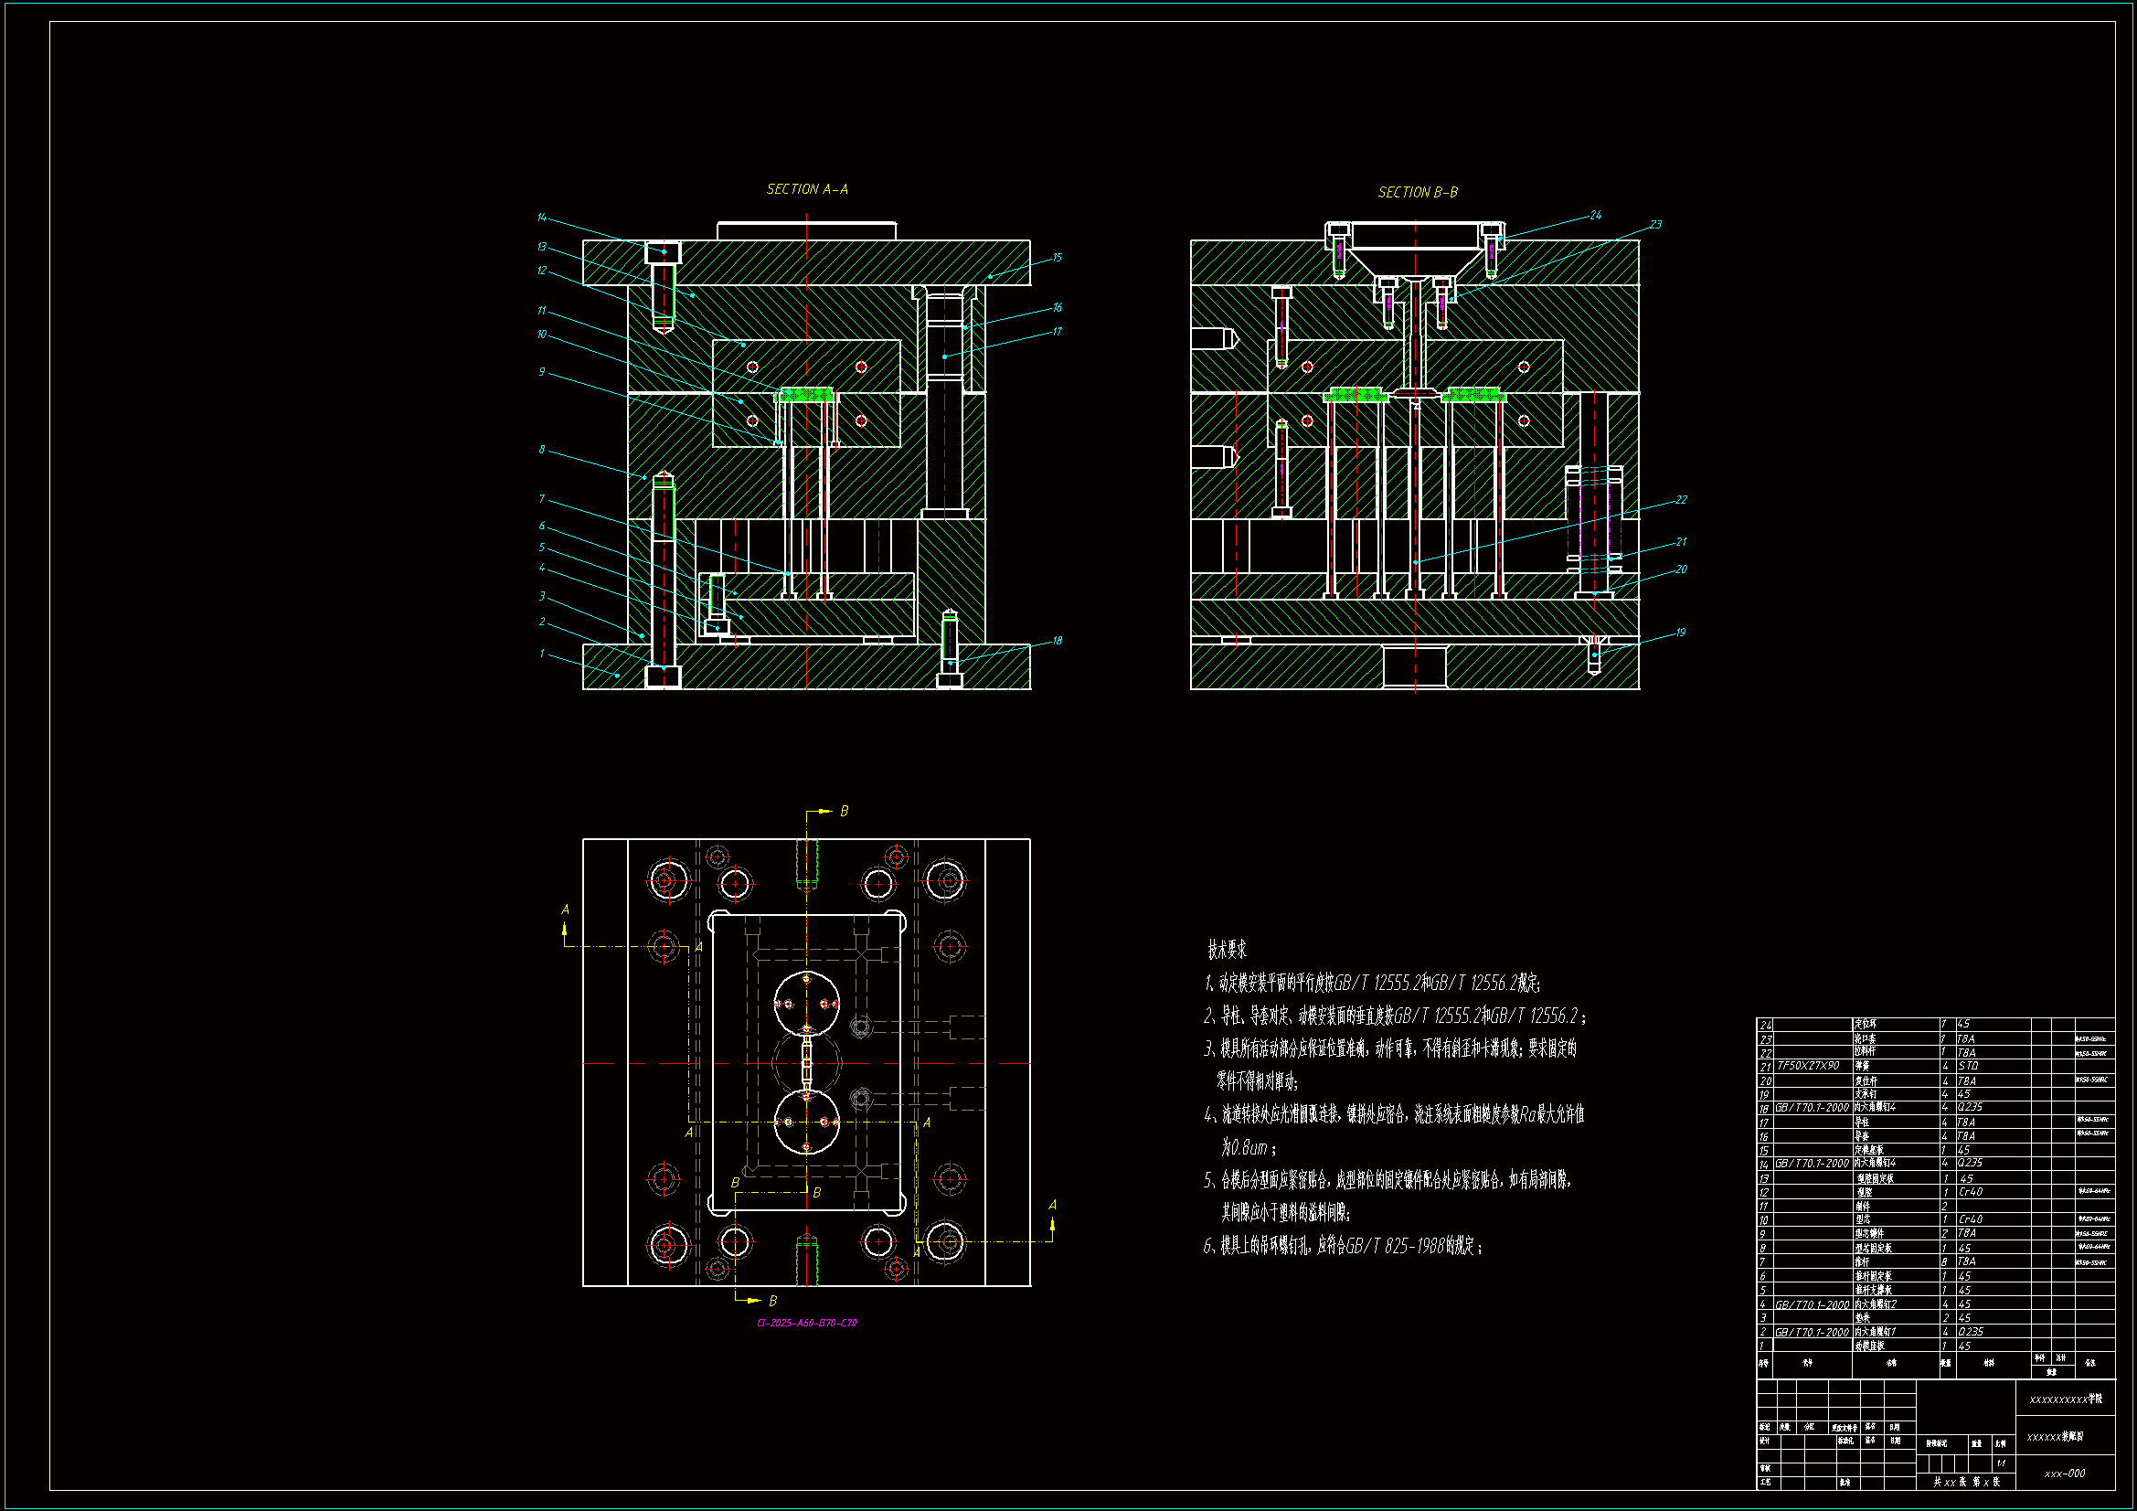Viewport: 2137px width, 1511px height.
Task: Click balloon number 14 in Section A-A
Action: pyautogui.click(x=542, y=218)
